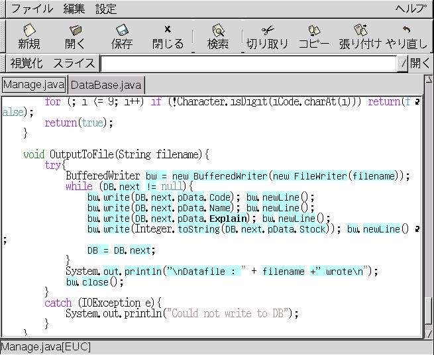This screenshot has width=434, height=355.
Task: Copy selection with the コピー icon
Action: click(313, 36)
